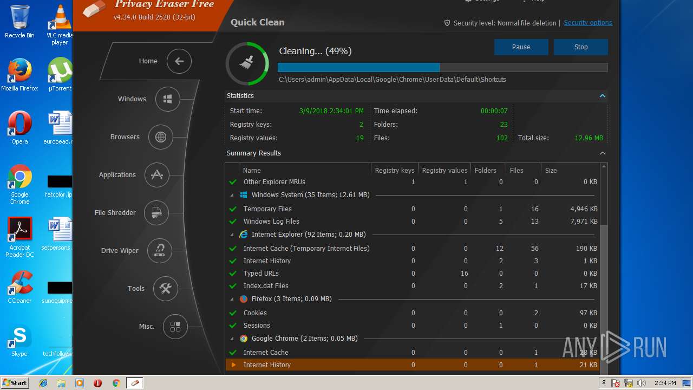
Task: Collapse the Statistics panel
Action: pos(602,96)
